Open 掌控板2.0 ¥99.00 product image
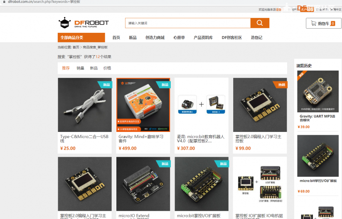The width and height of the screenshot is (342, 219). click(260, 105)
